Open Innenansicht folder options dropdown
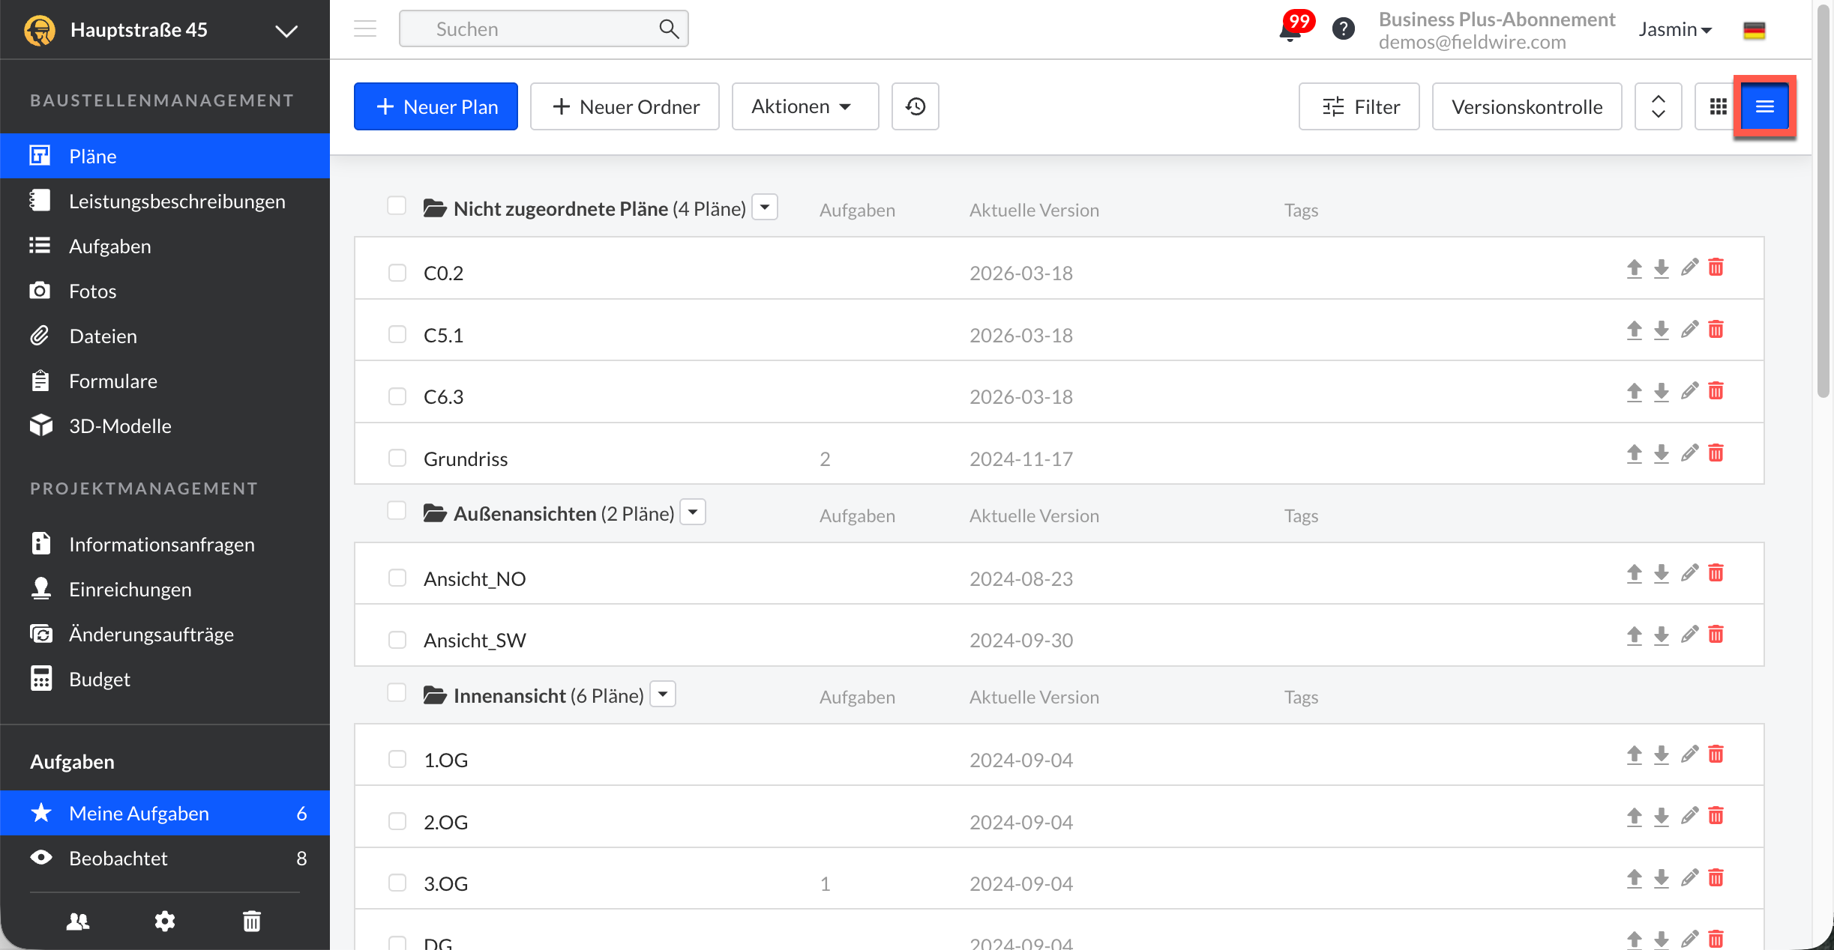This screenshot has height=950, width=1834. click(663, 695)
